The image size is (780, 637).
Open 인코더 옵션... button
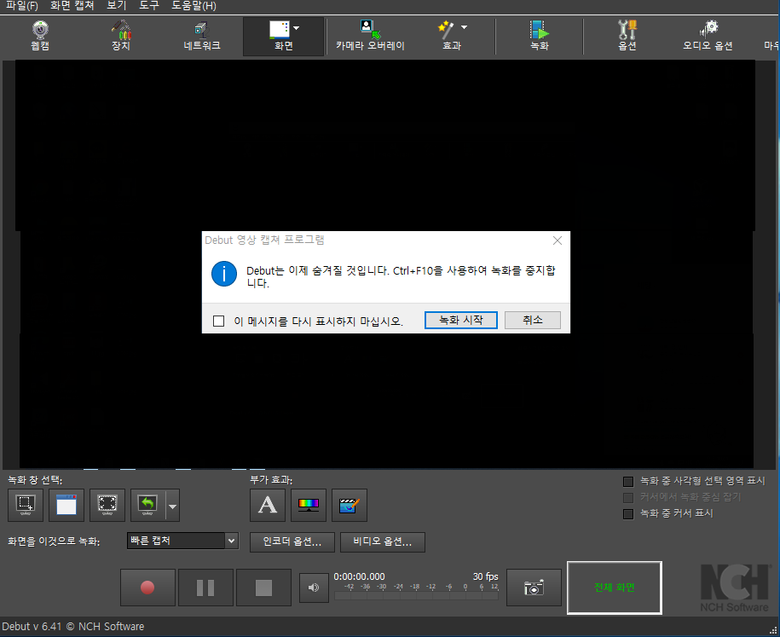pyautogui.click(x=292, y=542)
